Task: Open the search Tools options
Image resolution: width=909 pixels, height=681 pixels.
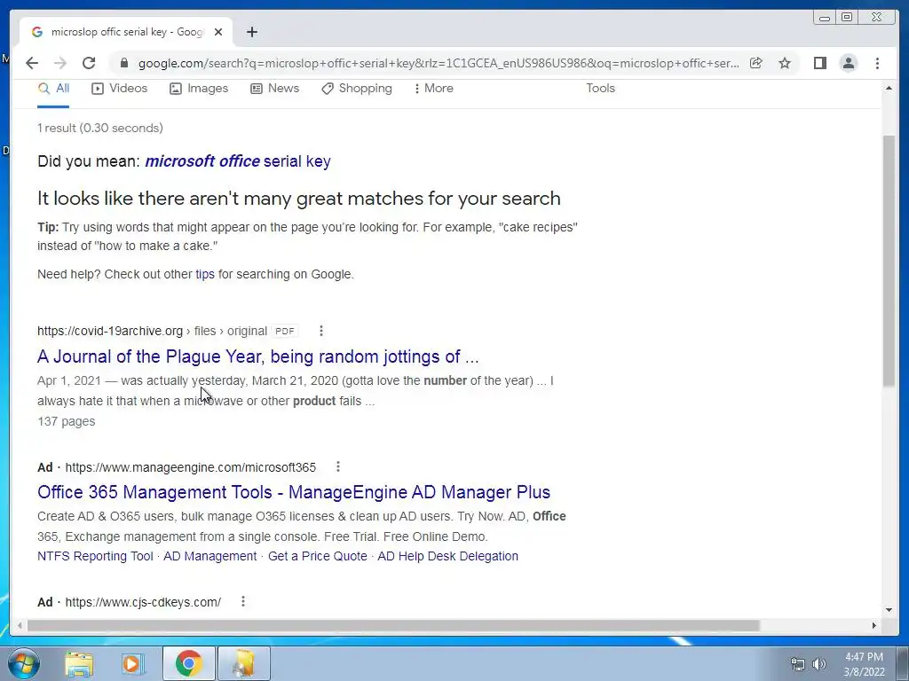Action: (600, 89)
